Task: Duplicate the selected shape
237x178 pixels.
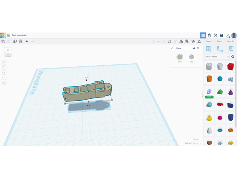Action: tap(15, 41)
